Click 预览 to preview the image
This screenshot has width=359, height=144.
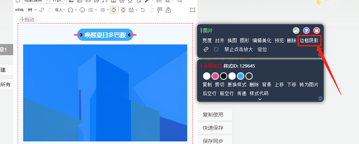279,41
